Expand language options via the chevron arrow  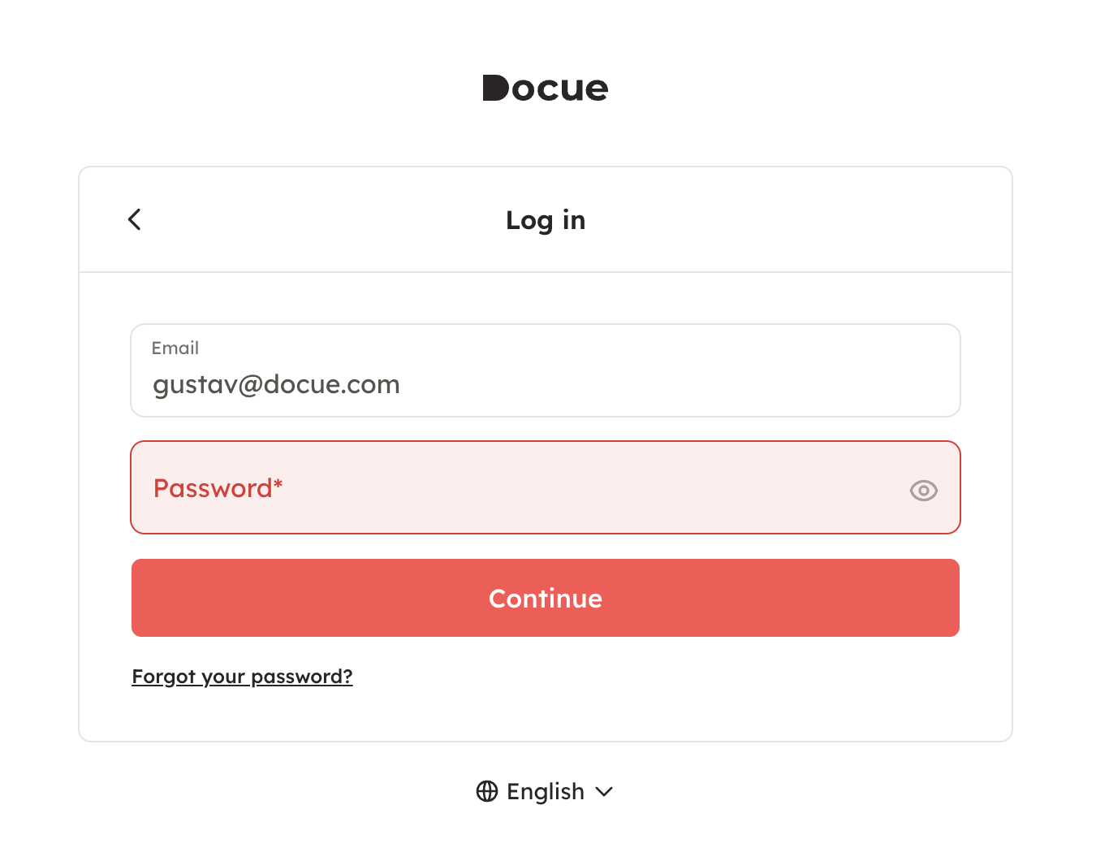pos(604,792)
